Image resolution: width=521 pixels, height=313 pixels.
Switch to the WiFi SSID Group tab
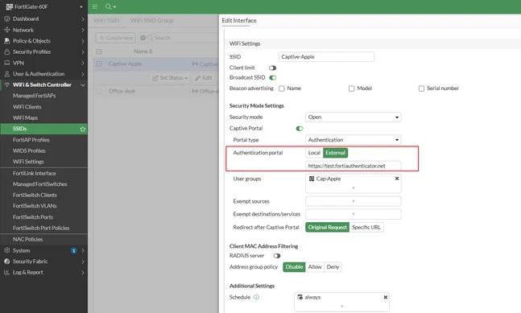(152, 20)
